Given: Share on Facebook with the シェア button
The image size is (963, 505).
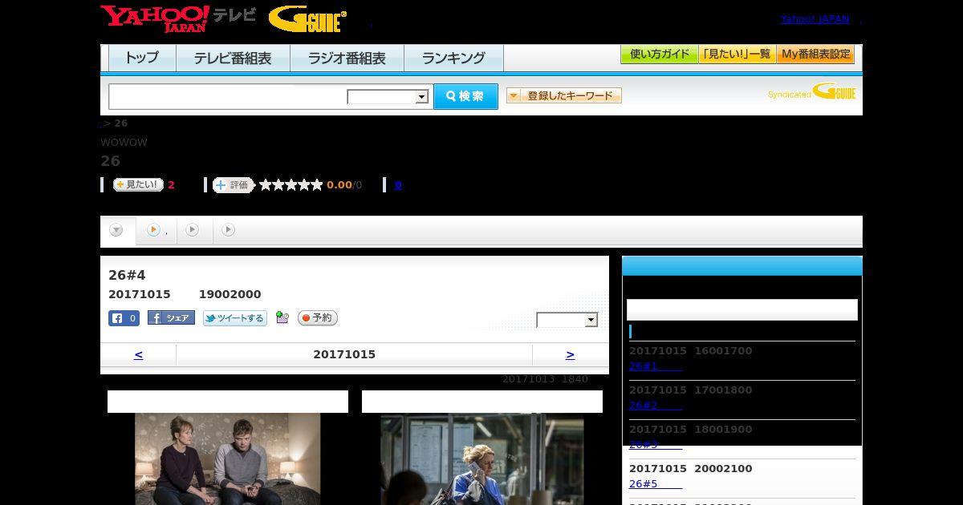Looking at the screenshot, I should pos(171,318).
